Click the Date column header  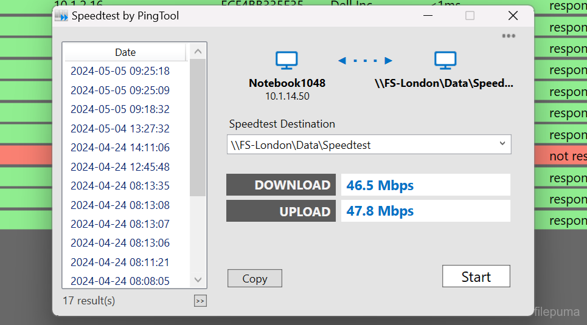pyautogui.click(x=125, y=52)
